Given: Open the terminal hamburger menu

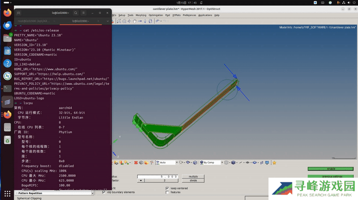Looking at the screenshot, I should click(83, 13).
